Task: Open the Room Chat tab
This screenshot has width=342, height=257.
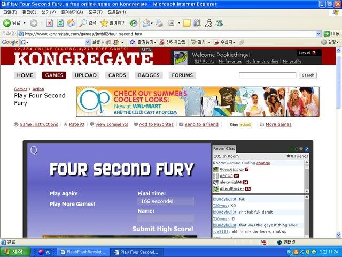Action: point(224,148)
